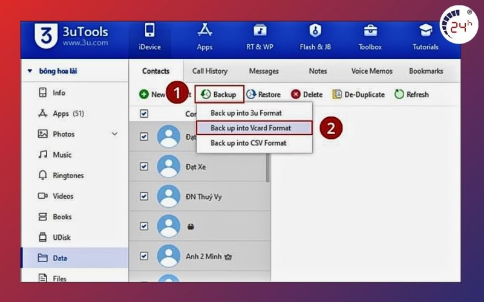Click the Ringtones label in sidebar
Viewport: 484px width, 302px height.
coord(68,175)
